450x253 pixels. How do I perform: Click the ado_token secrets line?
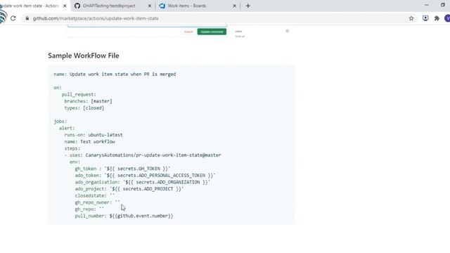146,176
